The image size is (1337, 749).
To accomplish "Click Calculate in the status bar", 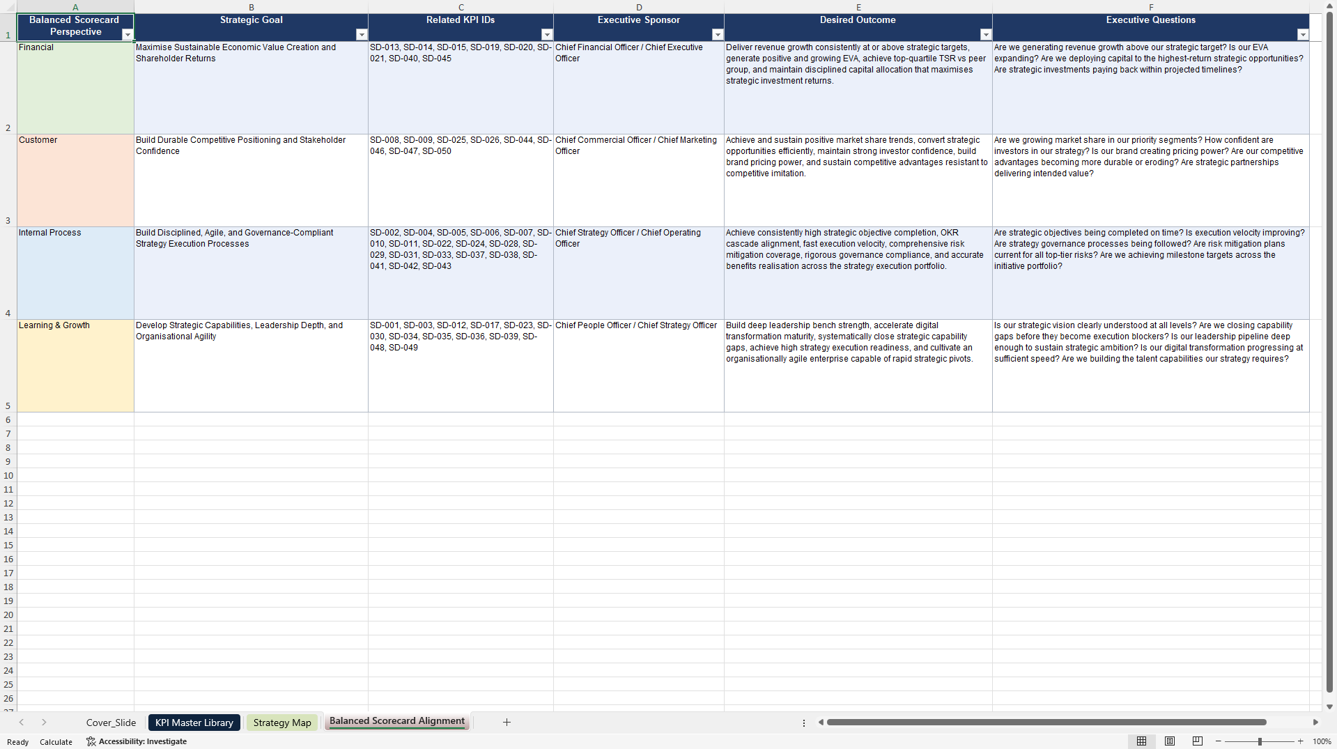I will pos(56,742).
